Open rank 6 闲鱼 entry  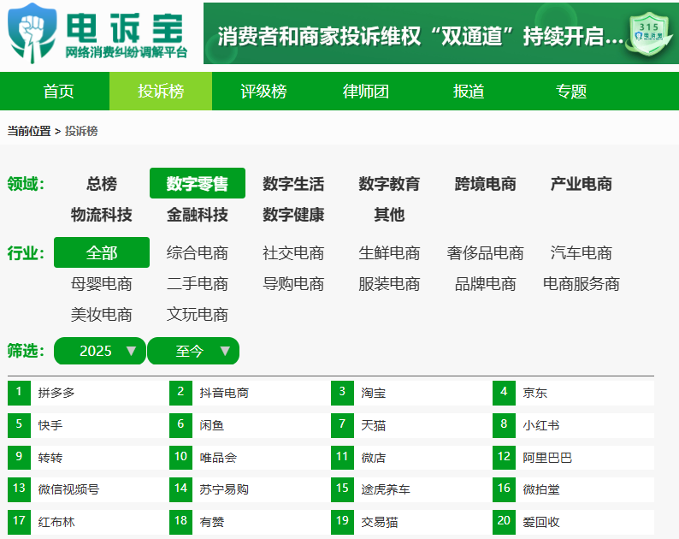point(248,425)
